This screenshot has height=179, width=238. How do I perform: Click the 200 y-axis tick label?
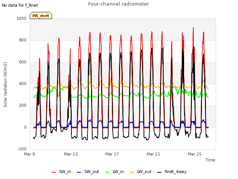tap(23, 105)
